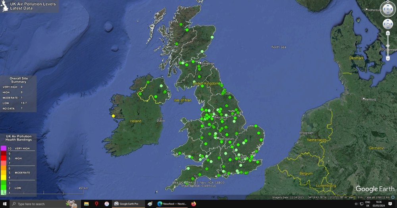Click the Belgium country label
397x208 pixels.
[x=306, y=173]
